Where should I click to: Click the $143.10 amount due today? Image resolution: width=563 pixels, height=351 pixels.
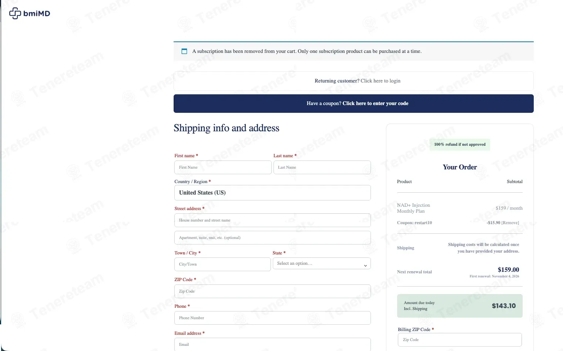coord(504,306)
